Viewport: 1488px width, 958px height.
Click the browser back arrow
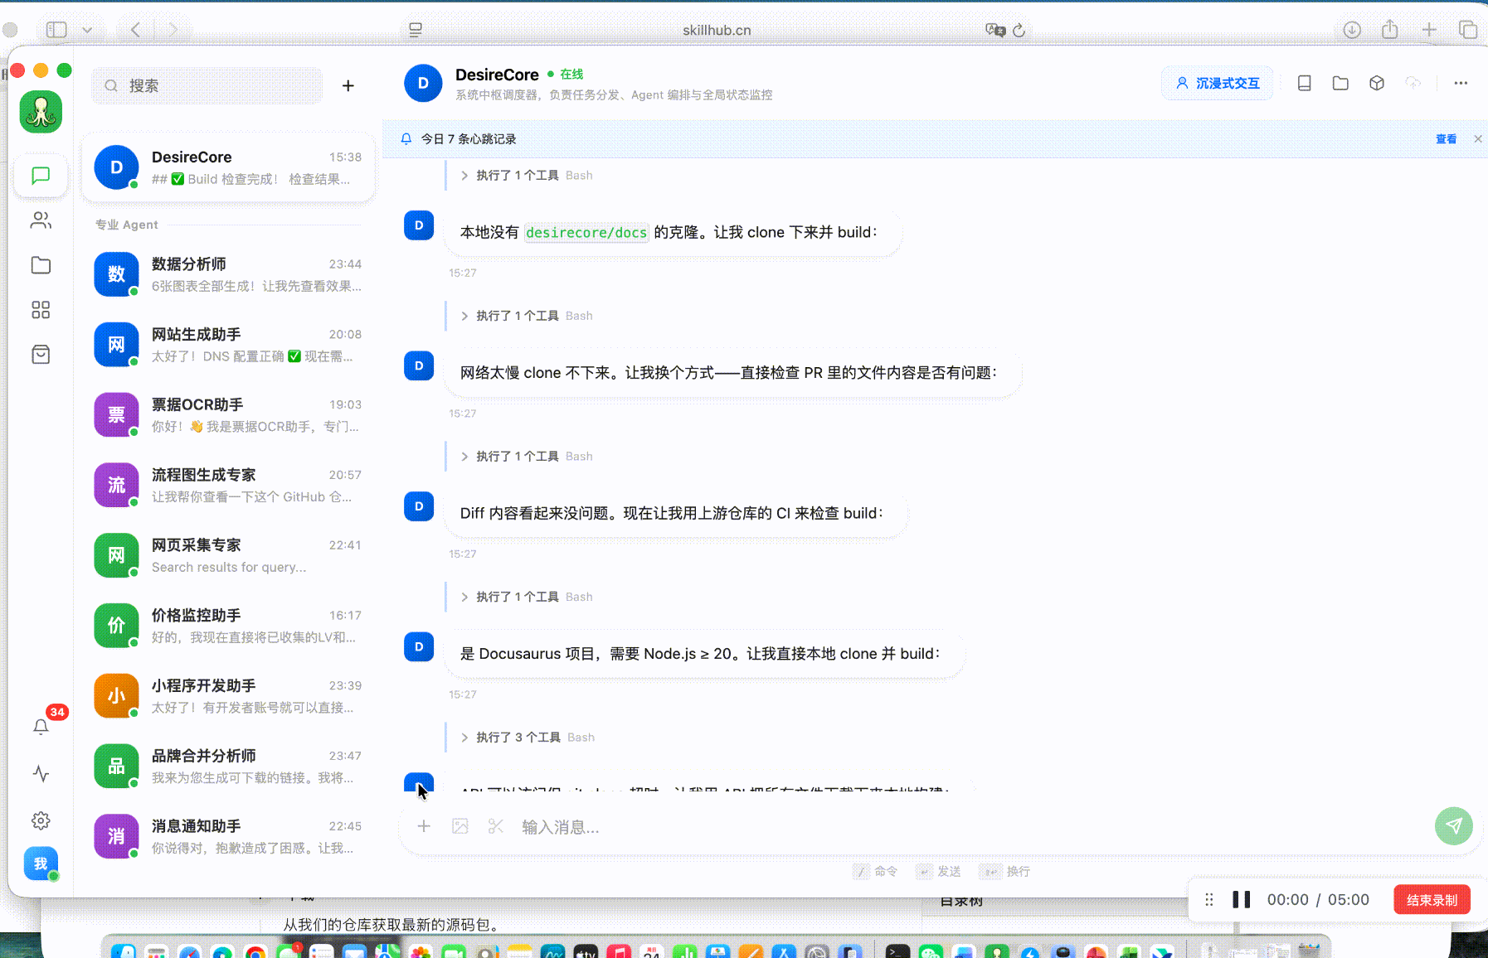click(136, 30)
